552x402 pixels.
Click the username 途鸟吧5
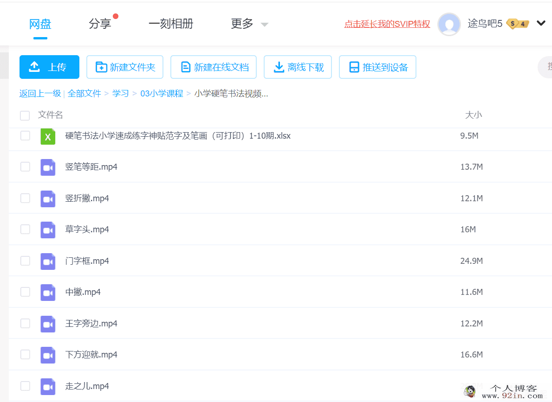click(x=485, y=24)
